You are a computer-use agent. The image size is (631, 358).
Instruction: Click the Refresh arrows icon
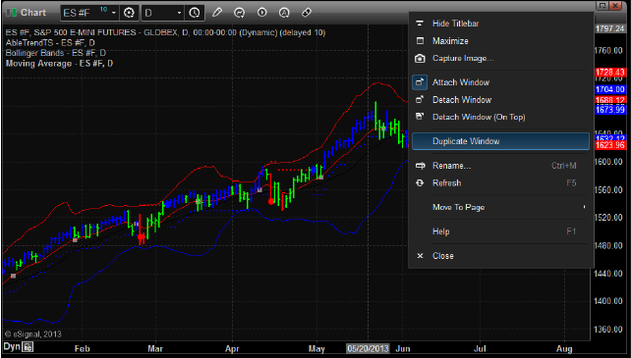420,182
